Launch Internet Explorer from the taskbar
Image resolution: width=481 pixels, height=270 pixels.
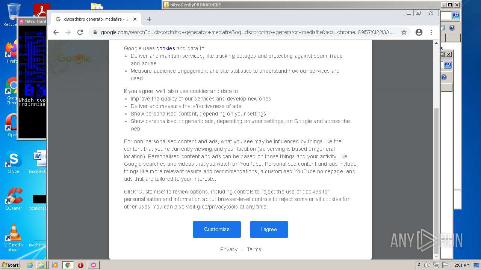point(30,265)
